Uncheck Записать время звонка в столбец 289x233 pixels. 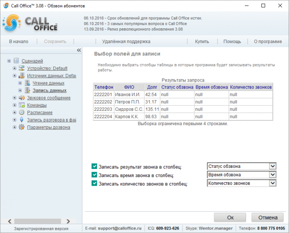tap(94, 175)
